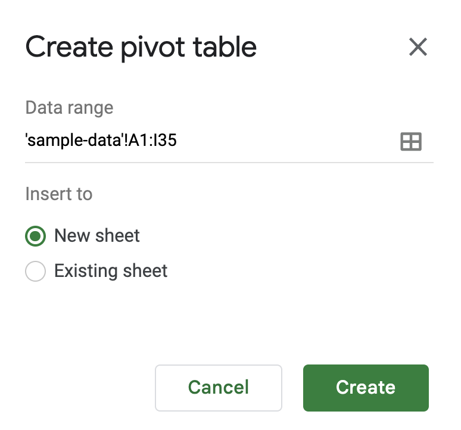Place cursor after I35 in the range text
The width and height of the screenshot is (461, 430).
(x=177, y=141)
